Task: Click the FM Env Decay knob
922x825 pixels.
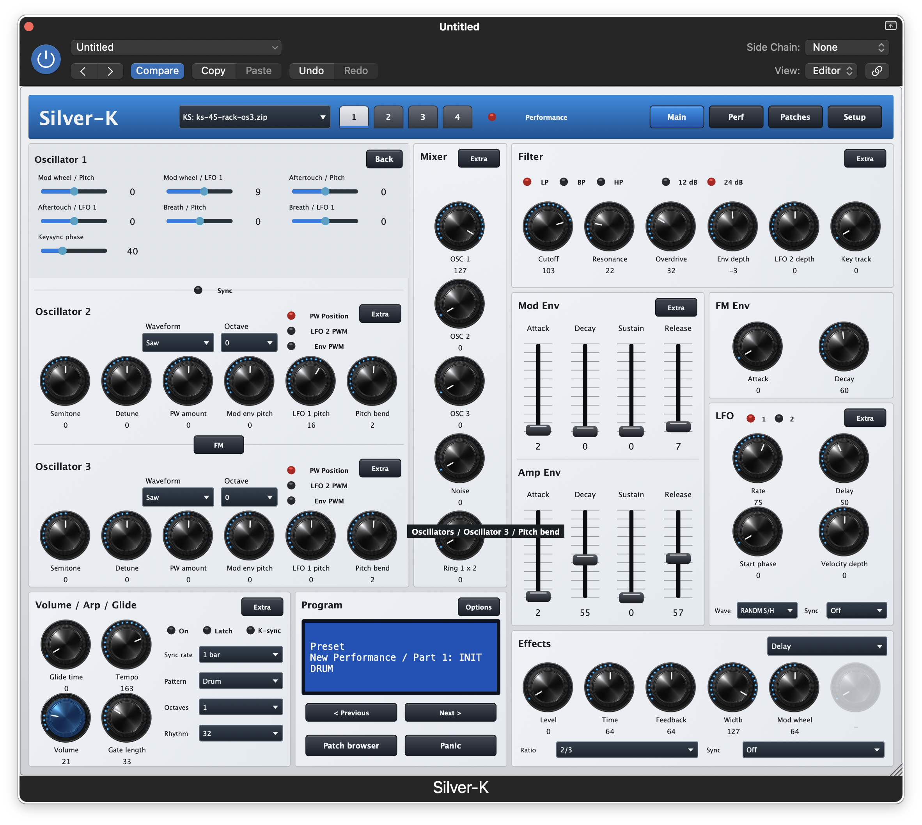Action: point(844,346)
